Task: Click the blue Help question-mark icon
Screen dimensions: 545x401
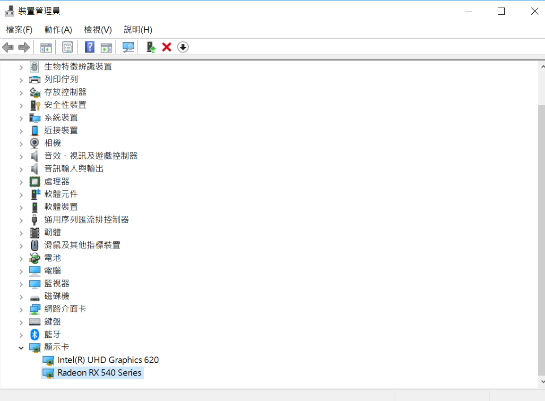Action: click(x=90, y=47)
